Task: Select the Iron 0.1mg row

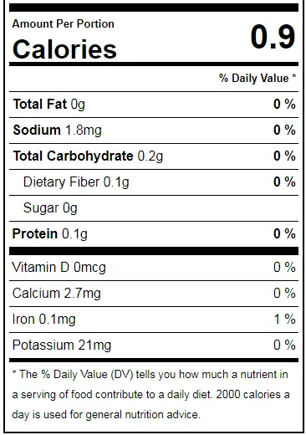Action: click(x=154, y=320)
